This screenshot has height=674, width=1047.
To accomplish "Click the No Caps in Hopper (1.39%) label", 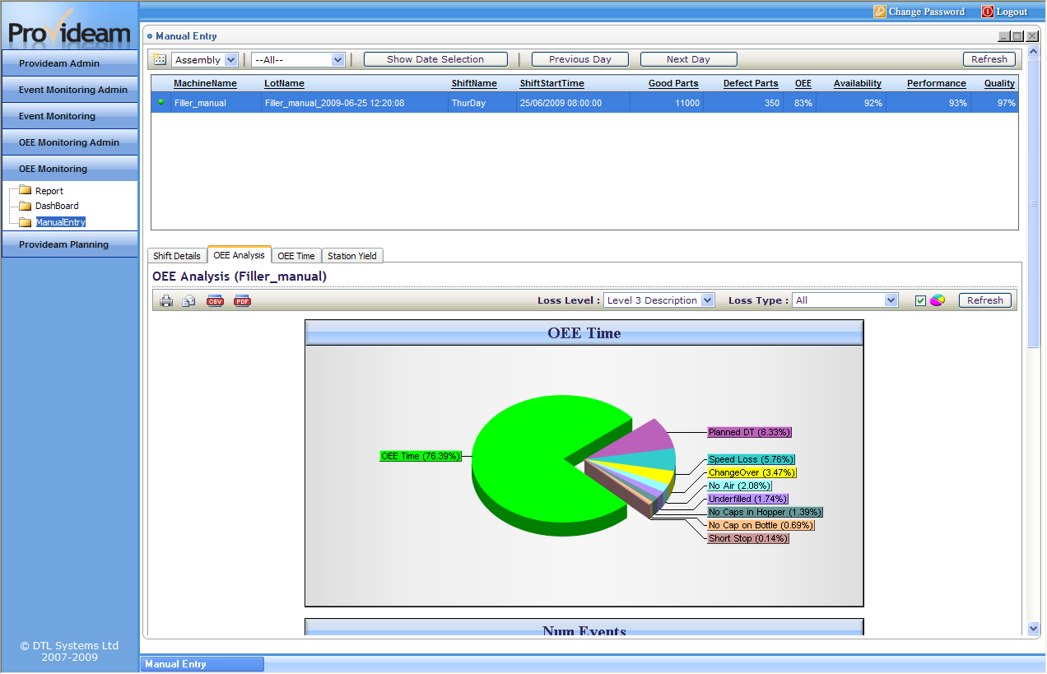I will point(765,512).
